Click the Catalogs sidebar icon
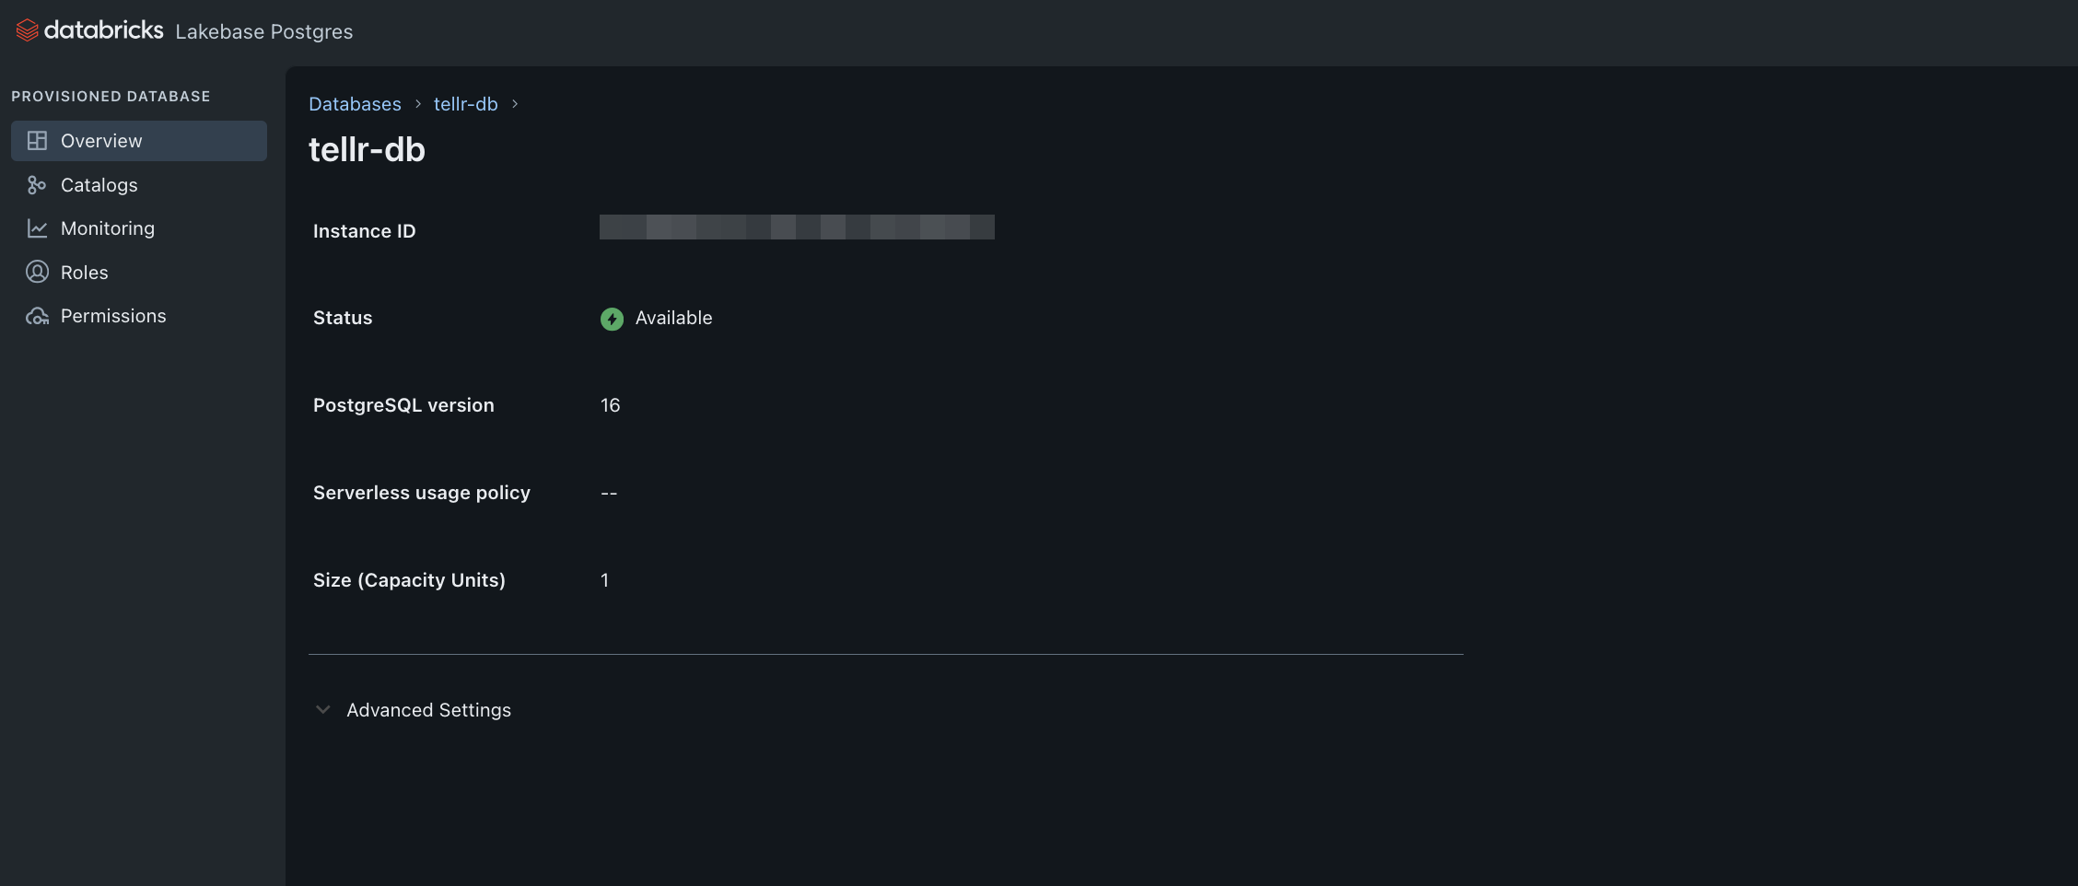Viewport: 2078px width, 886px height. click(37, 185)
